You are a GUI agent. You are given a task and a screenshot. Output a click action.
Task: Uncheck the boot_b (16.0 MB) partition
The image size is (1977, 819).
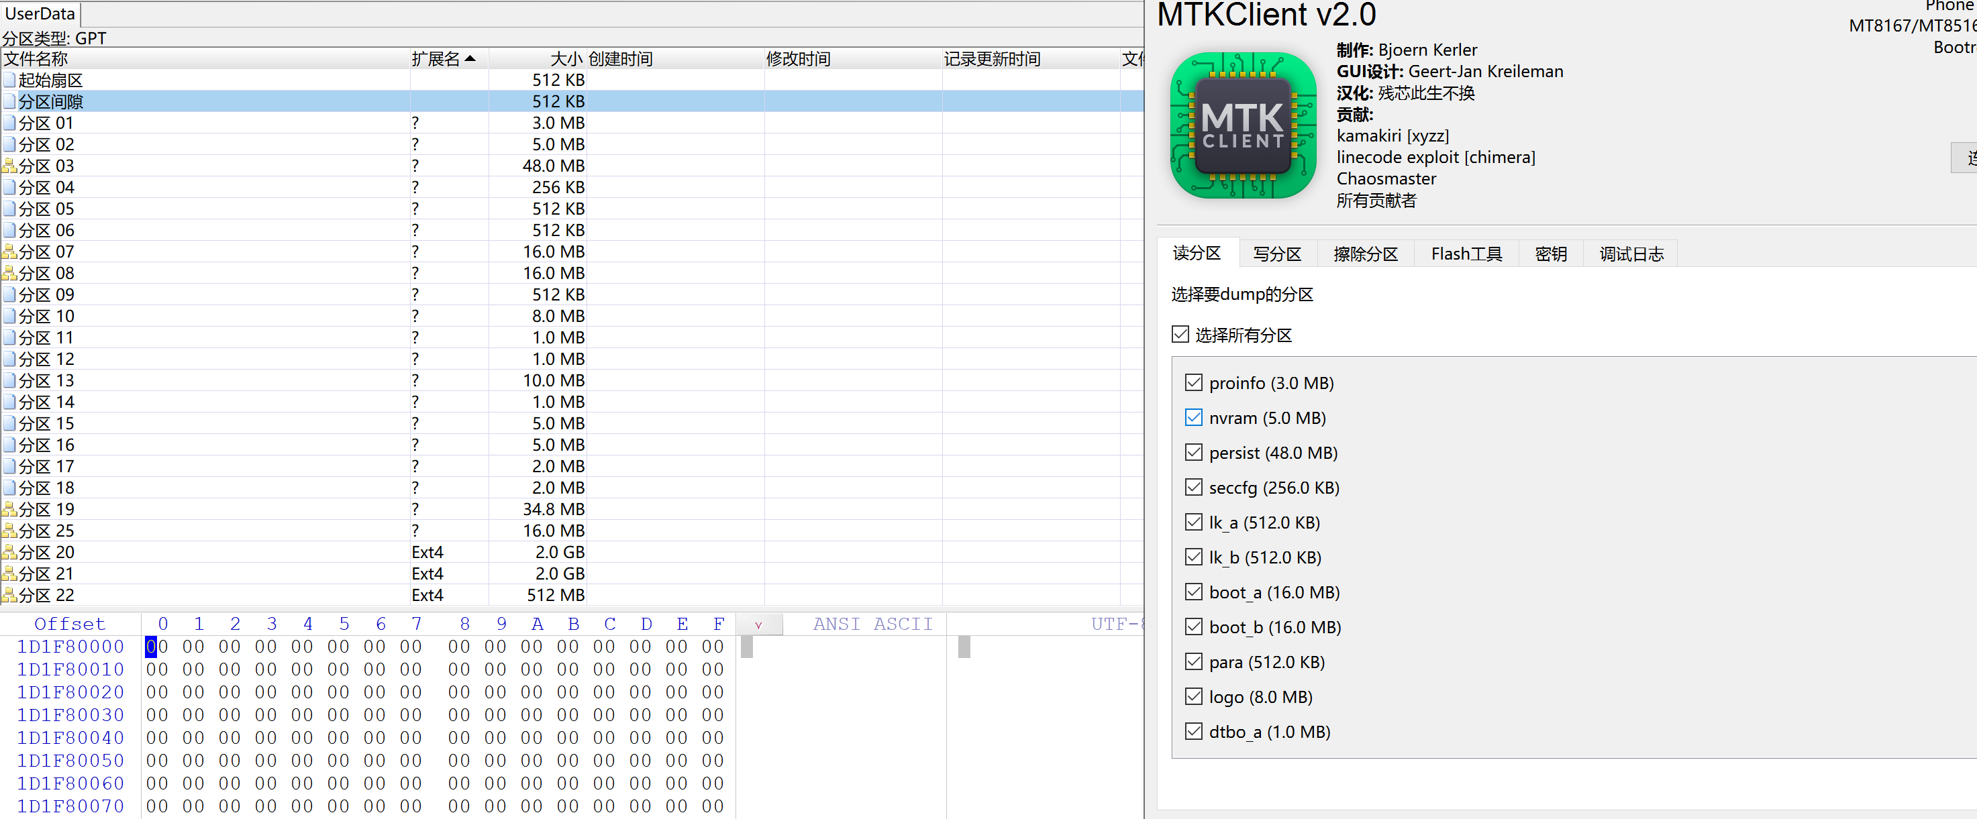pyautogui.click(x=1193, y=626)
